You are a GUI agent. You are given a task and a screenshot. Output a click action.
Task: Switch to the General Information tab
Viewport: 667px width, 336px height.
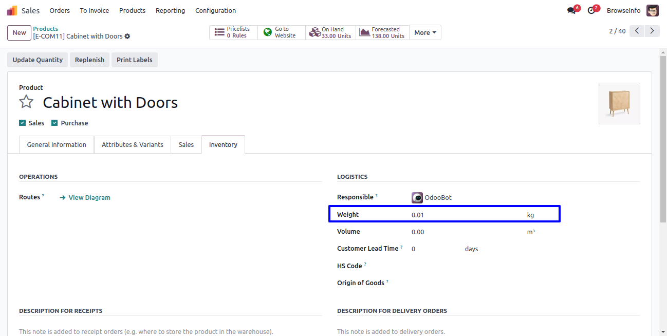57,145
